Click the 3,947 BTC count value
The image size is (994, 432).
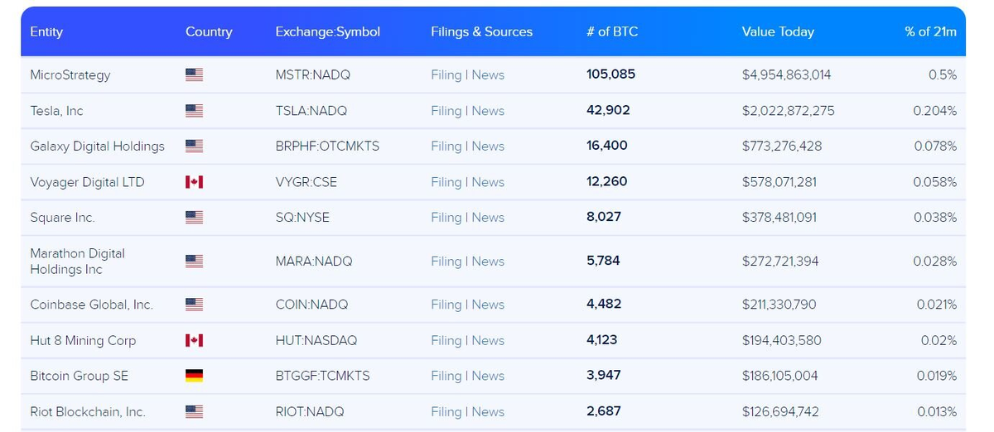[603, 375]
